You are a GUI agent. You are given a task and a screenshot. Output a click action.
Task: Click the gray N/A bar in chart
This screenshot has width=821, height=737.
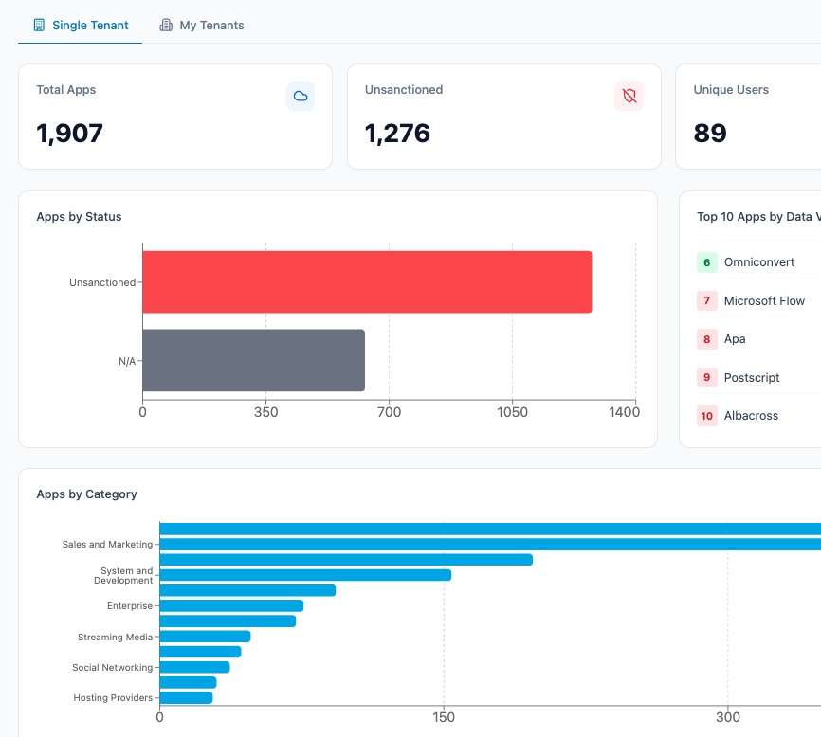(x=253, y=360)
